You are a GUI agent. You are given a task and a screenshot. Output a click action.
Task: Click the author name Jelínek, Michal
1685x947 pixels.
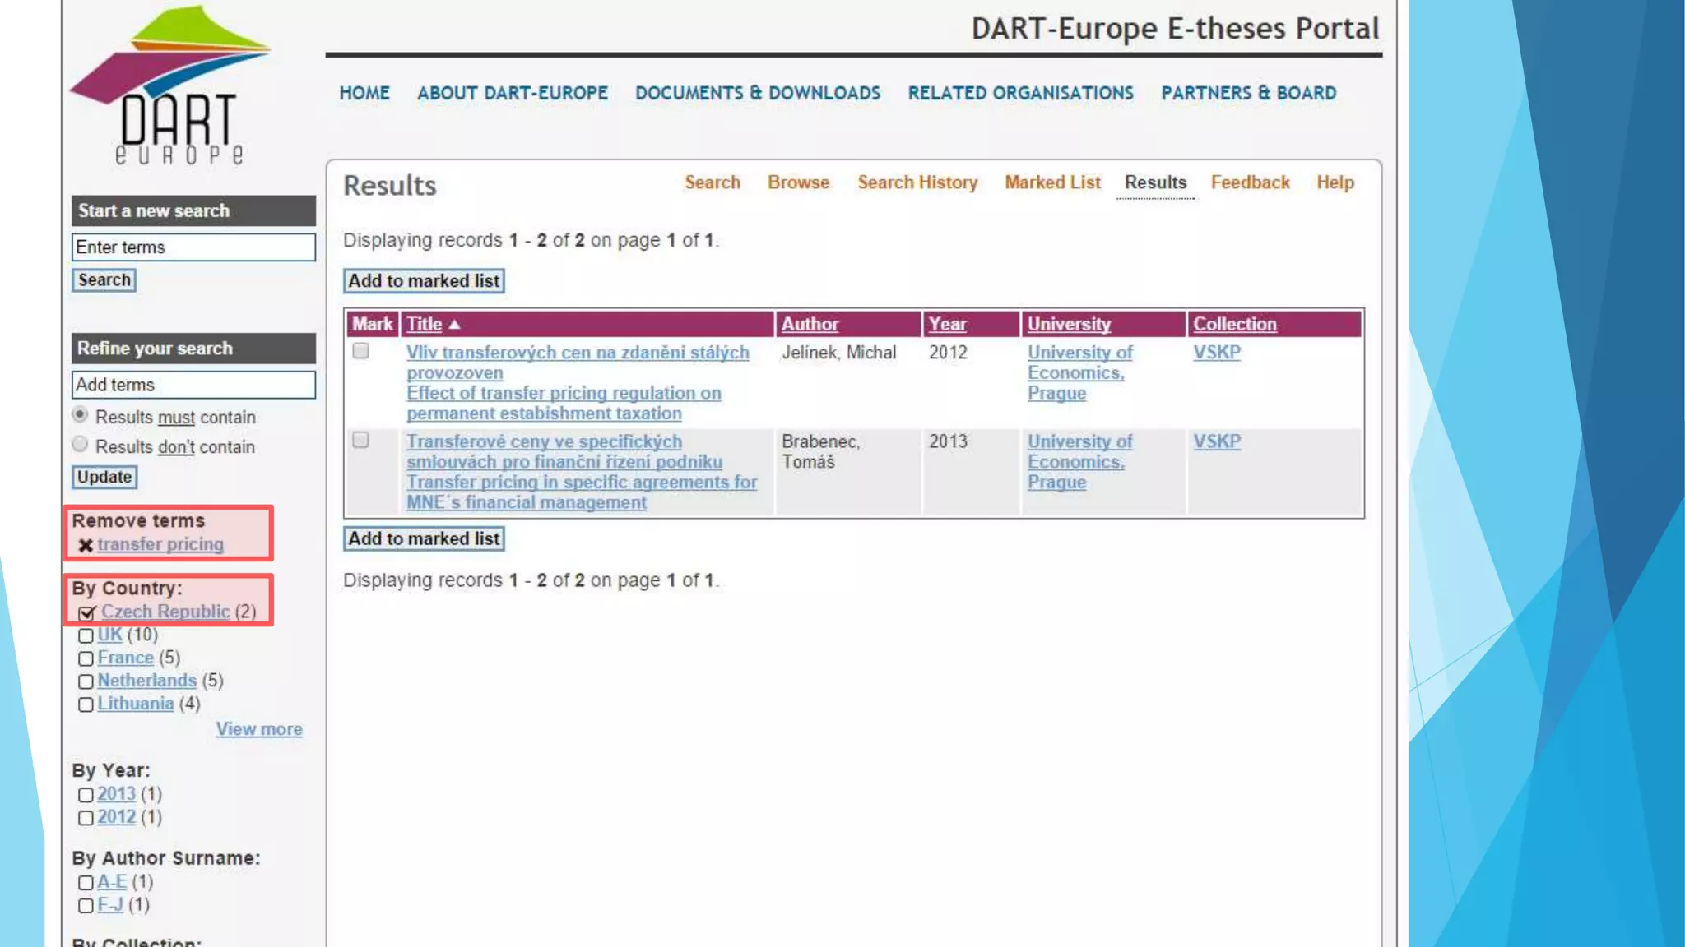[838, 353]
